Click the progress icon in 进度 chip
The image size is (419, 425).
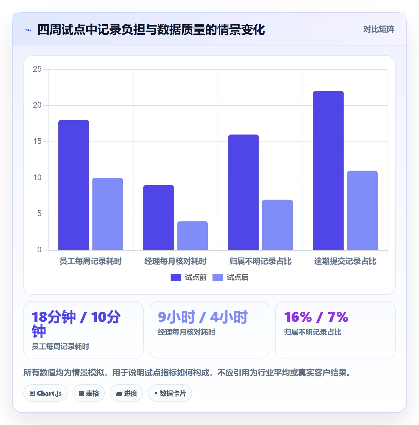point(119,394)
